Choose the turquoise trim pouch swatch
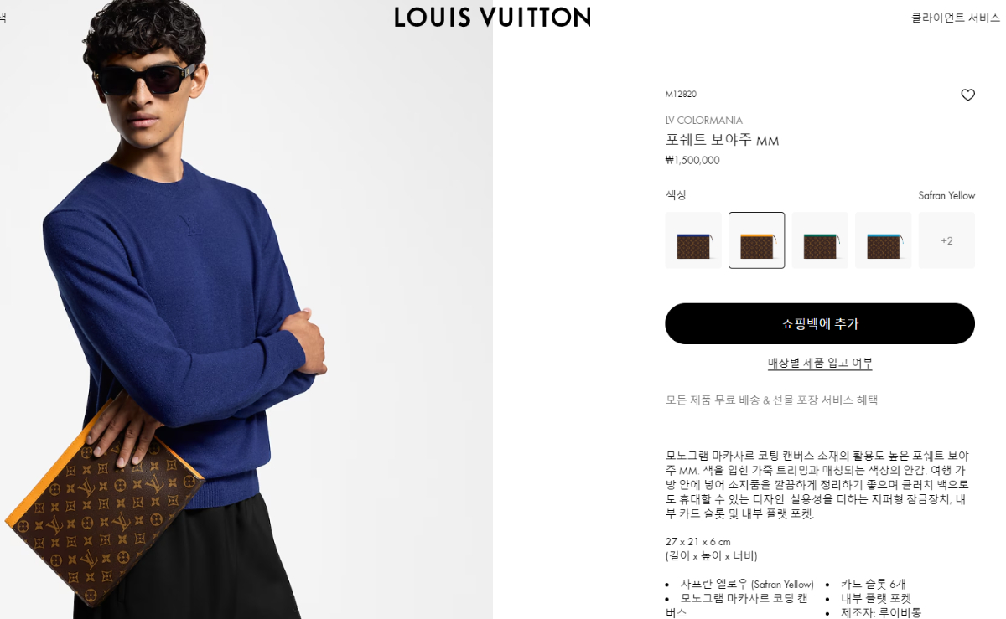The height and width of the screenshot is (619, 1006). [x=884, y=240]
